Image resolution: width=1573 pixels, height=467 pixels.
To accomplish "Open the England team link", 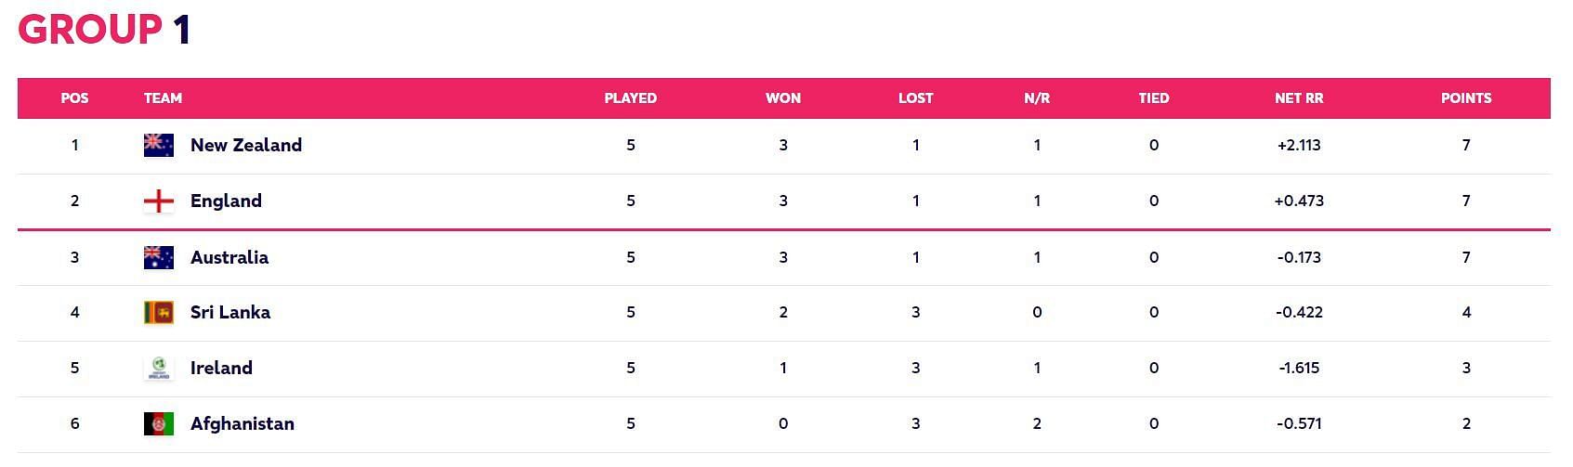I will pyautogui.click(x=226, y=201).
